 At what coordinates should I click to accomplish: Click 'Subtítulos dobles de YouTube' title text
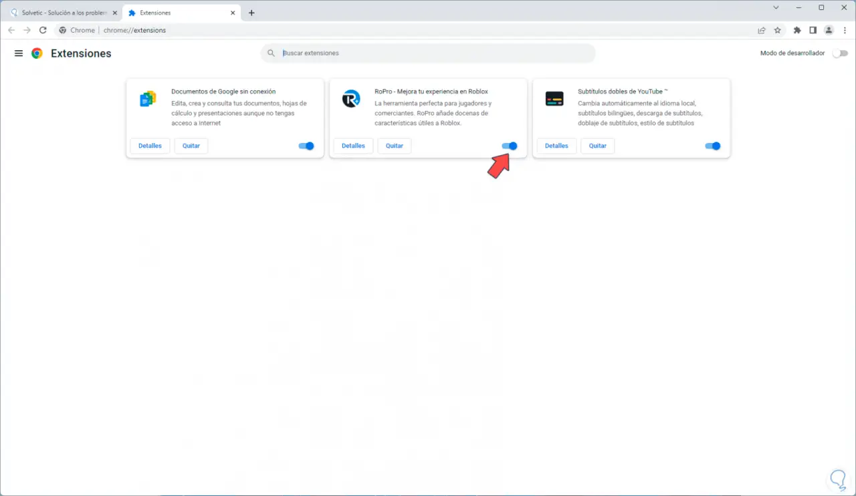click(623, 92)
